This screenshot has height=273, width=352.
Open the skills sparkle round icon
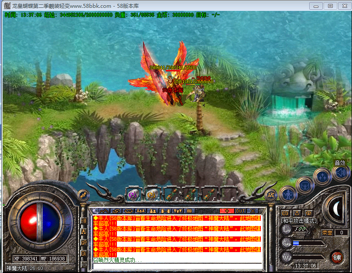pos(322,177)
